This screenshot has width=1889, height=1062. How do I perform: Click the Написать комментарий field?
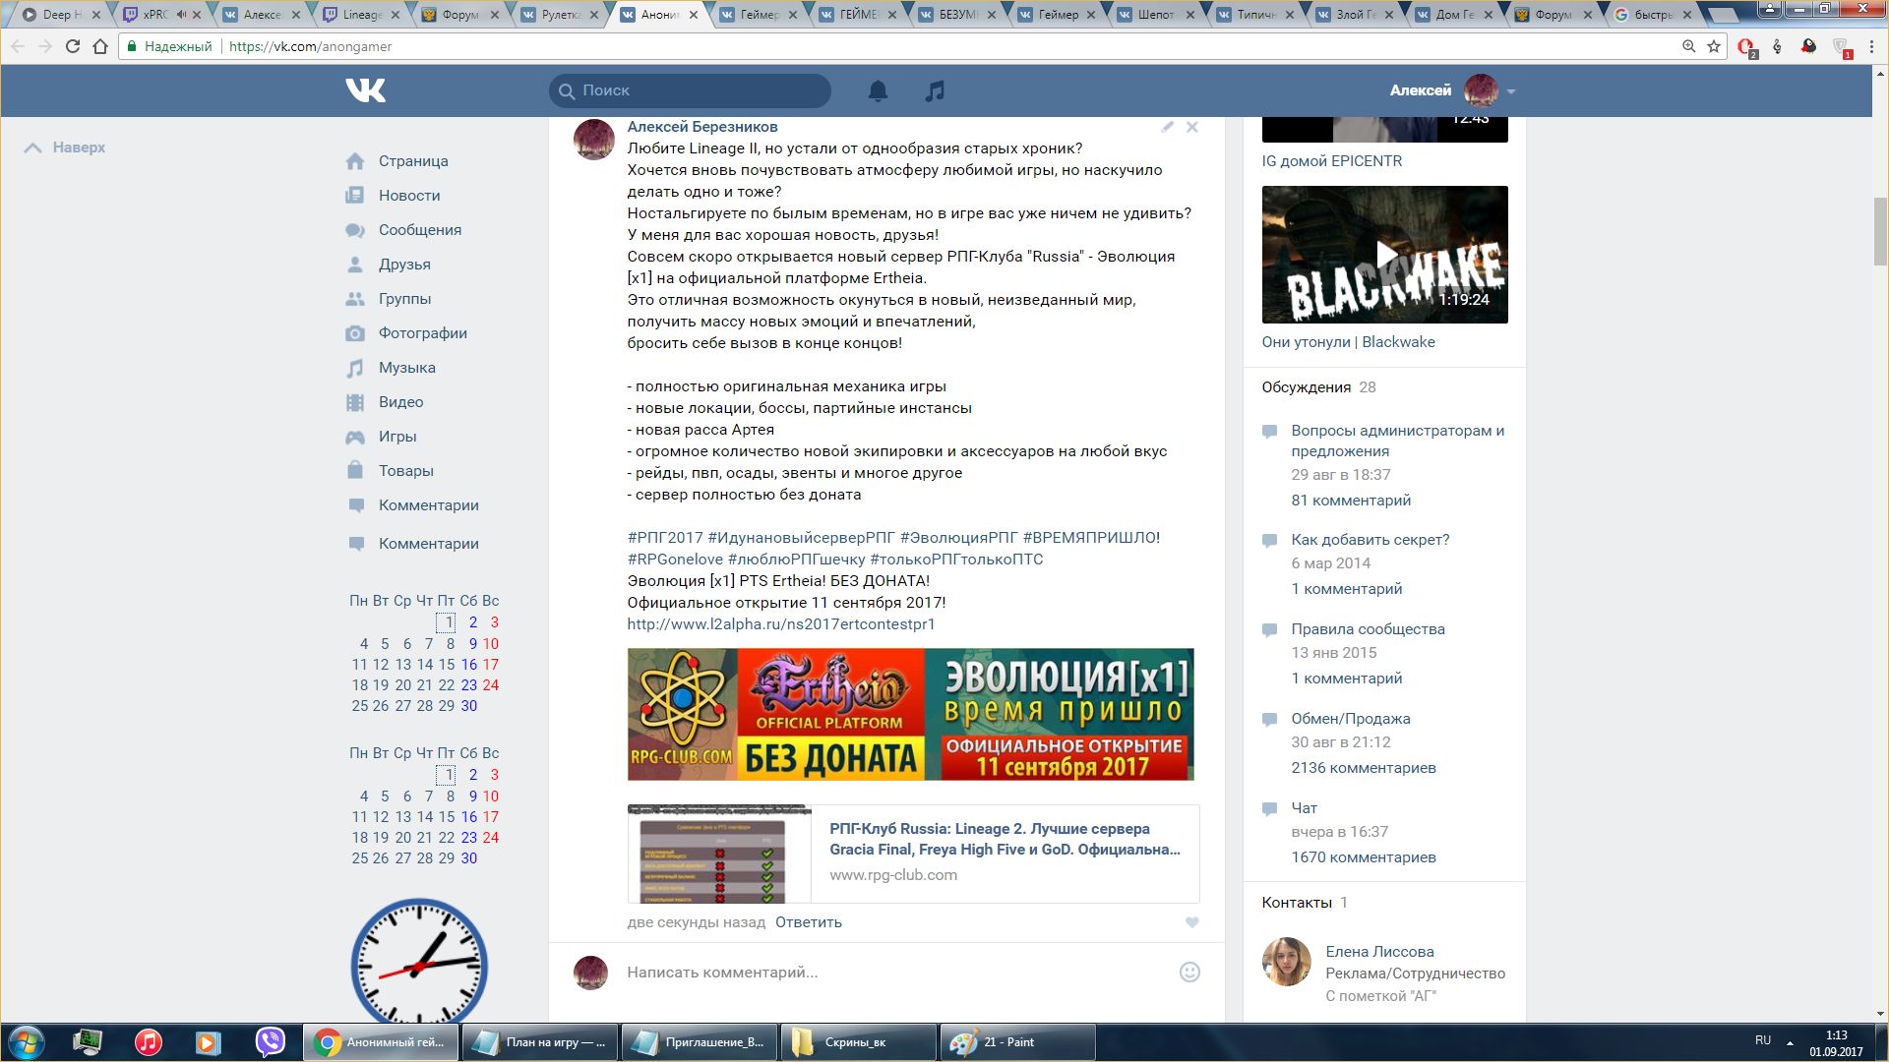pyautogui.click(x=895, y=973)
